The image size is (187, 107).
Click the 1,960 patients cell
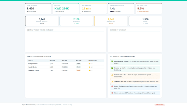click(51, 70)
